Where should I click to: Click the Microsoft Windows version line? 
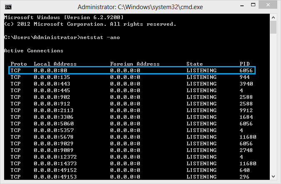pyautogui.click(x=64, y=17)
